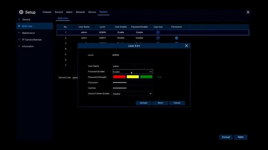Click the User Name input field

132,66
